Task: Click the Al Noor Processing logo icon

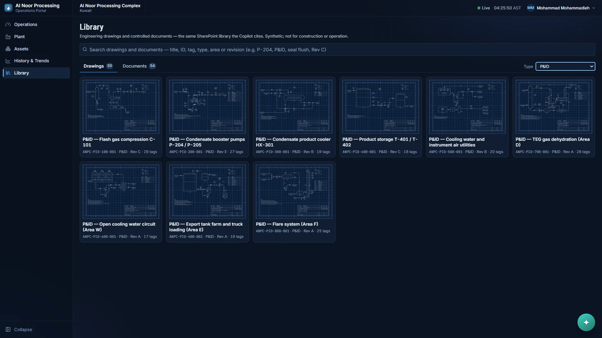Action: point(8,8)
